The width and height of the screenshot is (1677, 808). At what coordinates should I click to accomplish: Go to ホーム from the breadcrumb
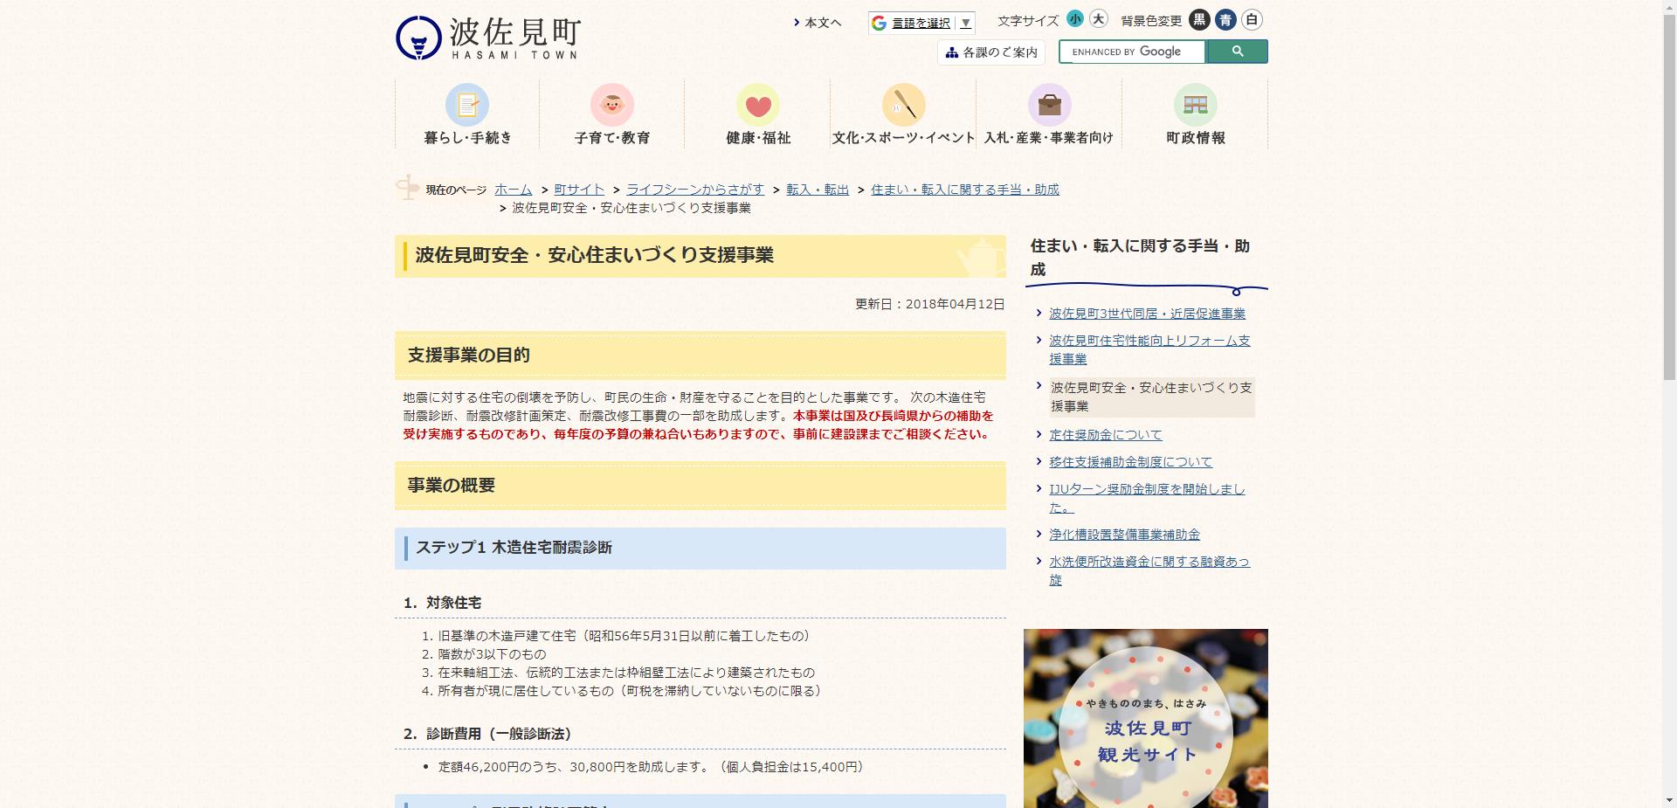click(513, 189)
